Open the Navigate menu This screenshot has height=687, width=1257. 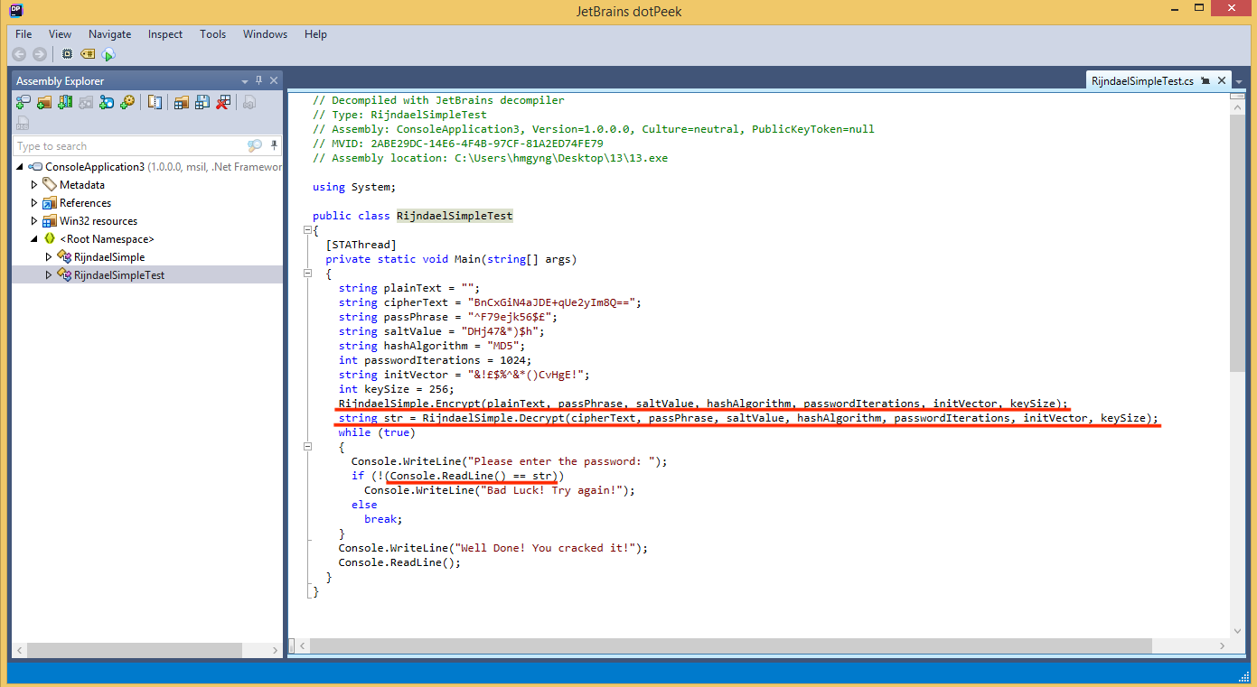(x=110, y=33)
